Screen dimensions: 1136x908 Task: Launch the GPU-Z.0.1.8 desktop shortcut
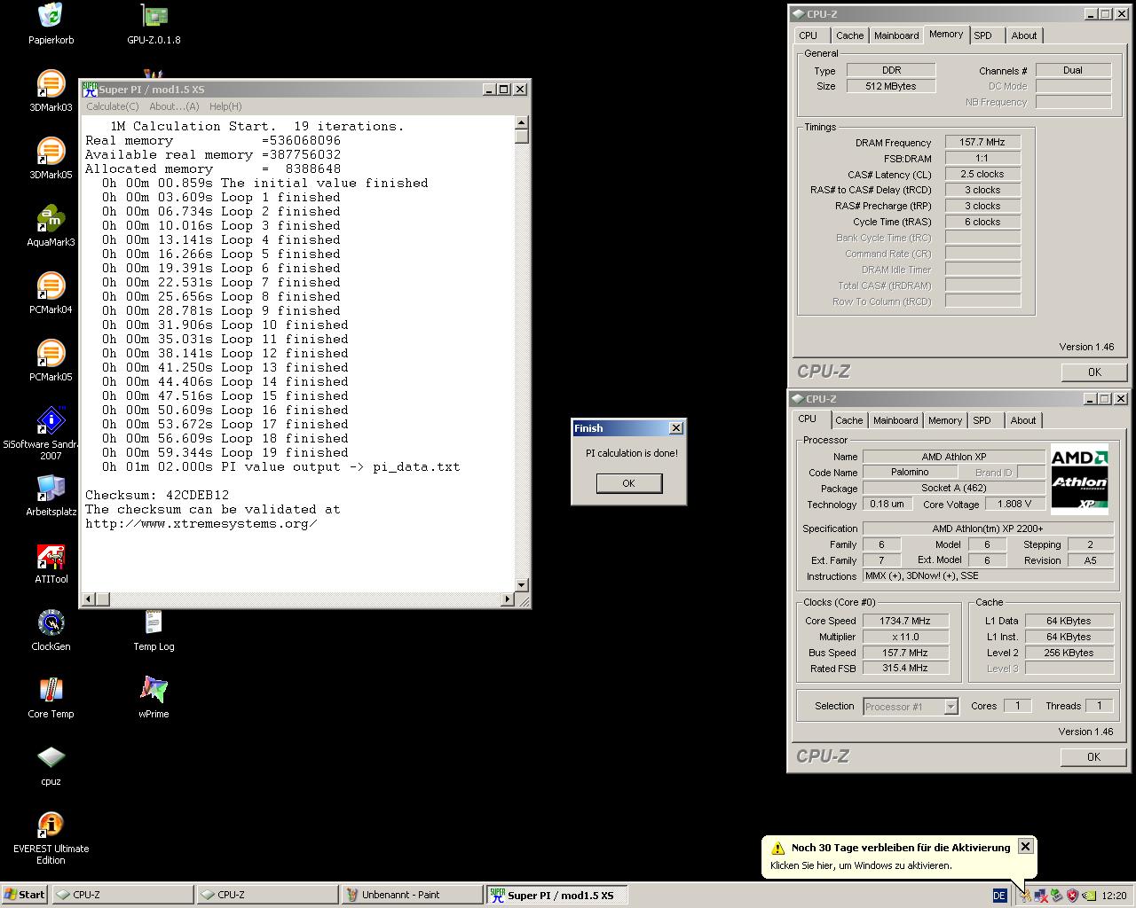tap(154, 16)
